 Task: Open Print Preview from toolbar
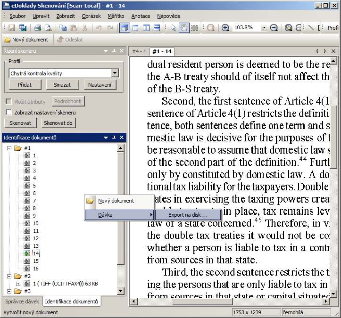(48, 28)
